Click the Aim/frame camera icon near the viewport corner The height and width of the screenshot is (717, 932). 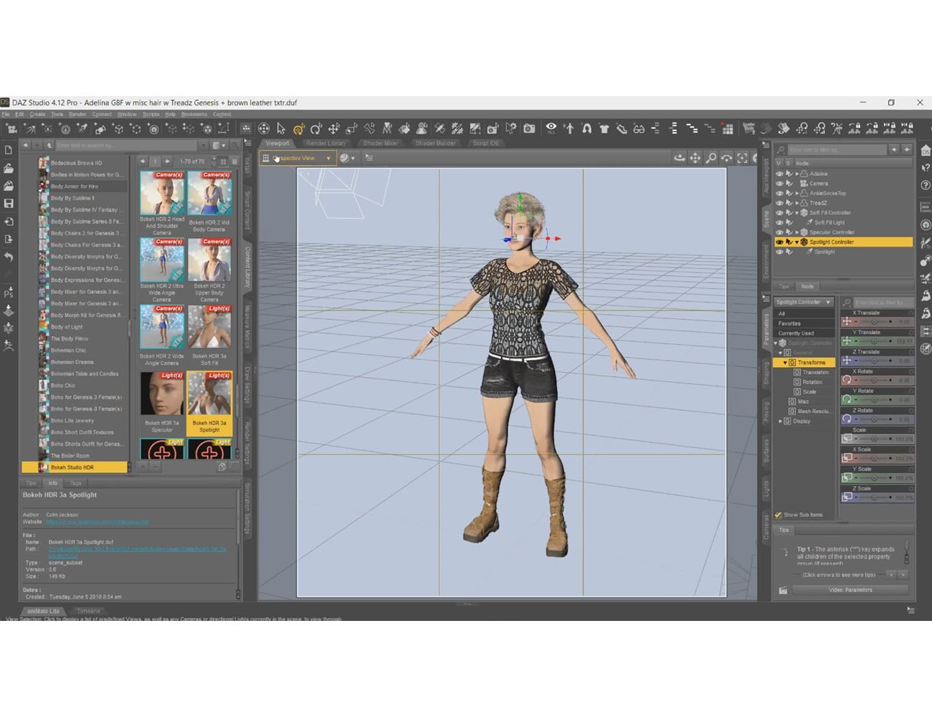coord(743,158)
